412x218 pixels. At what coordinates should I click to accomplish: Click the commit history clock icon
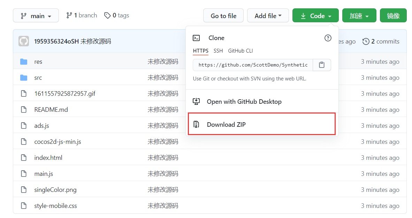coord(366,41)
